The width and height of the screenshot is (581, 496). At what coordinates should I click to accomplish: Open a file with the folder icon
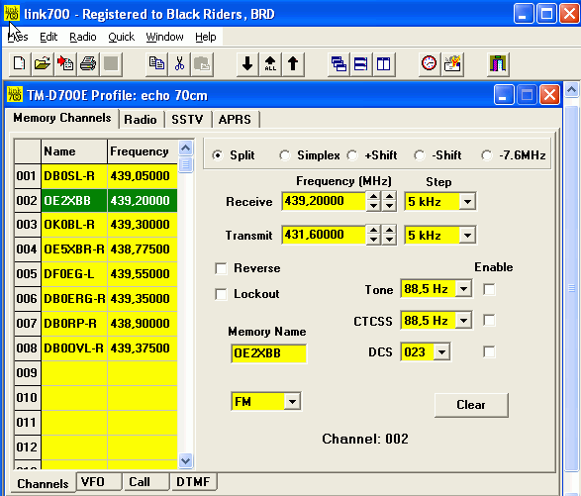click(x=43, y=64)
